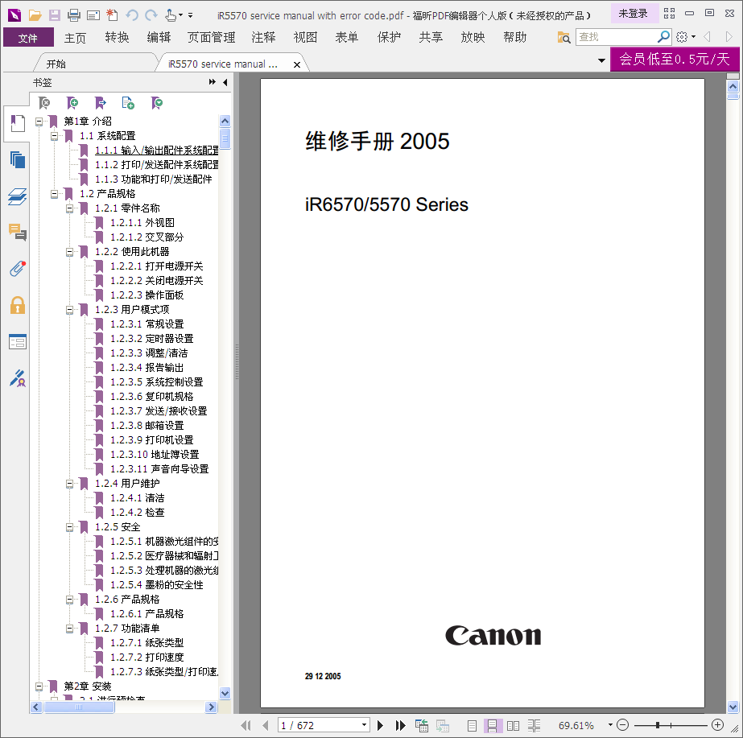This screenshot has width=743, height=738.
Task: Close the iR5570 service manual tab
Action: 297,64
